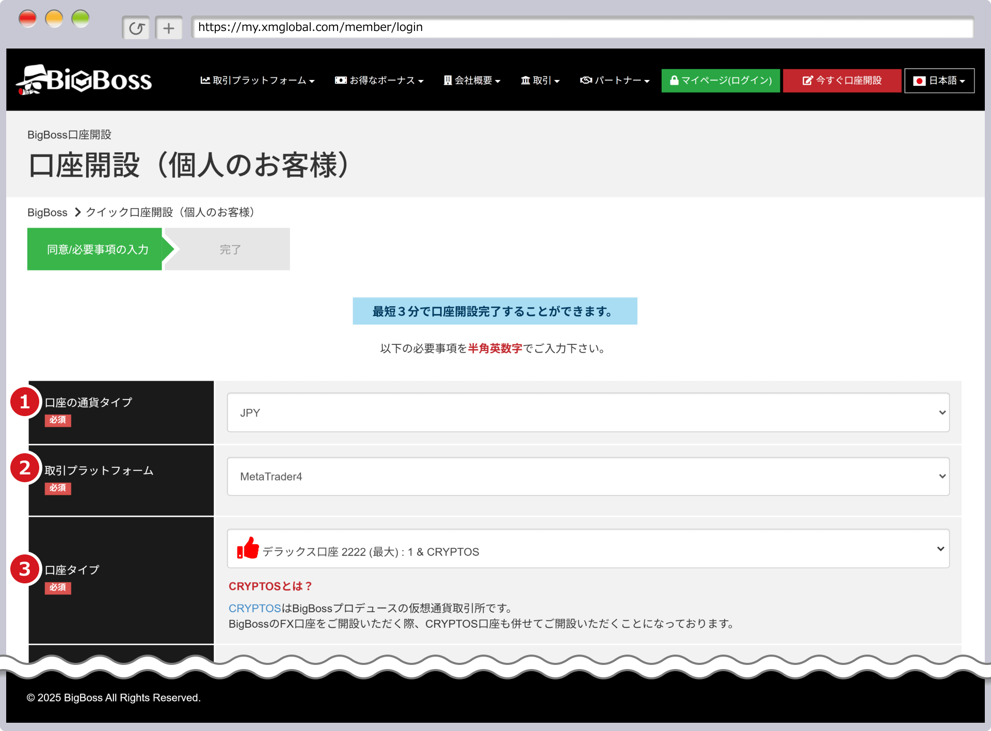The width and height of the screenshot is (991, 731).
Task: Click the red window close dot
Action: tap(27, 19)
